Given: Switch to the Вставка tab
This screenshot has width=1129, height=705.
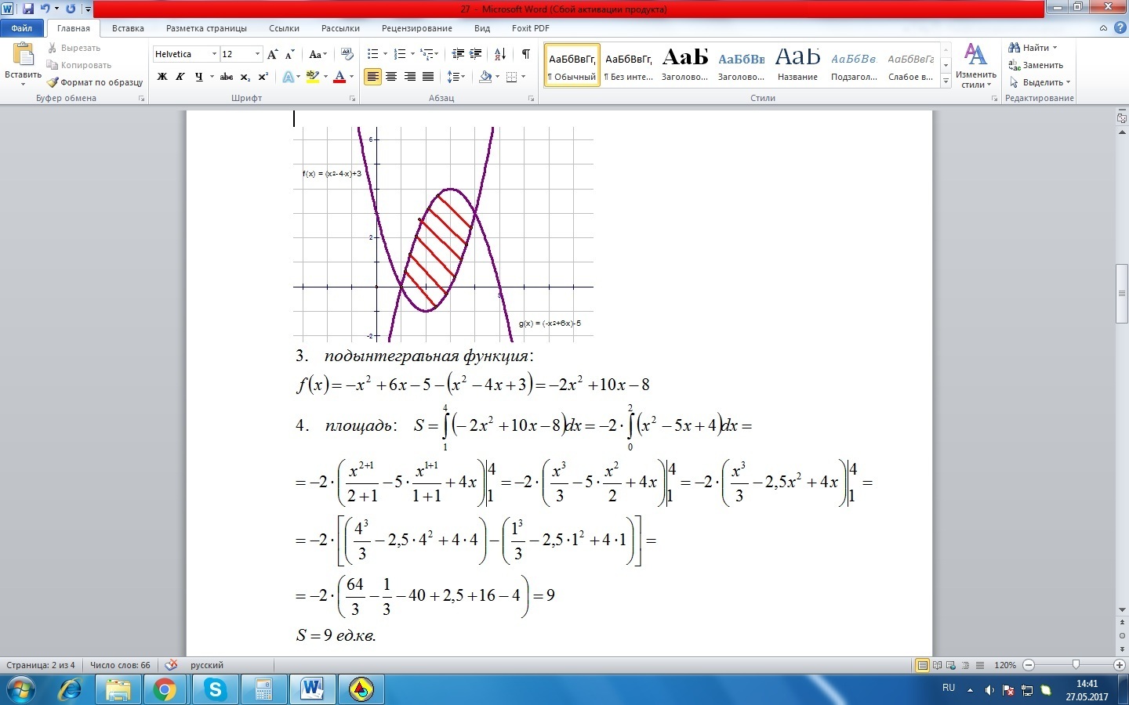Looking at the screenshot, I should (x=128, y=28).
